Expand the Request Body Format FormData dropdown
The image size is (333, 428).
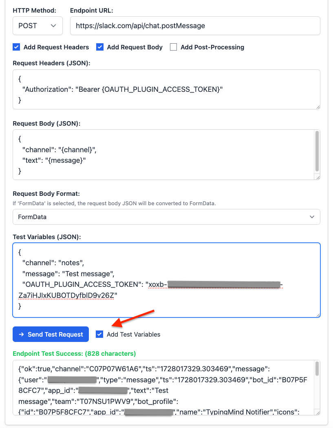point(166,217)
